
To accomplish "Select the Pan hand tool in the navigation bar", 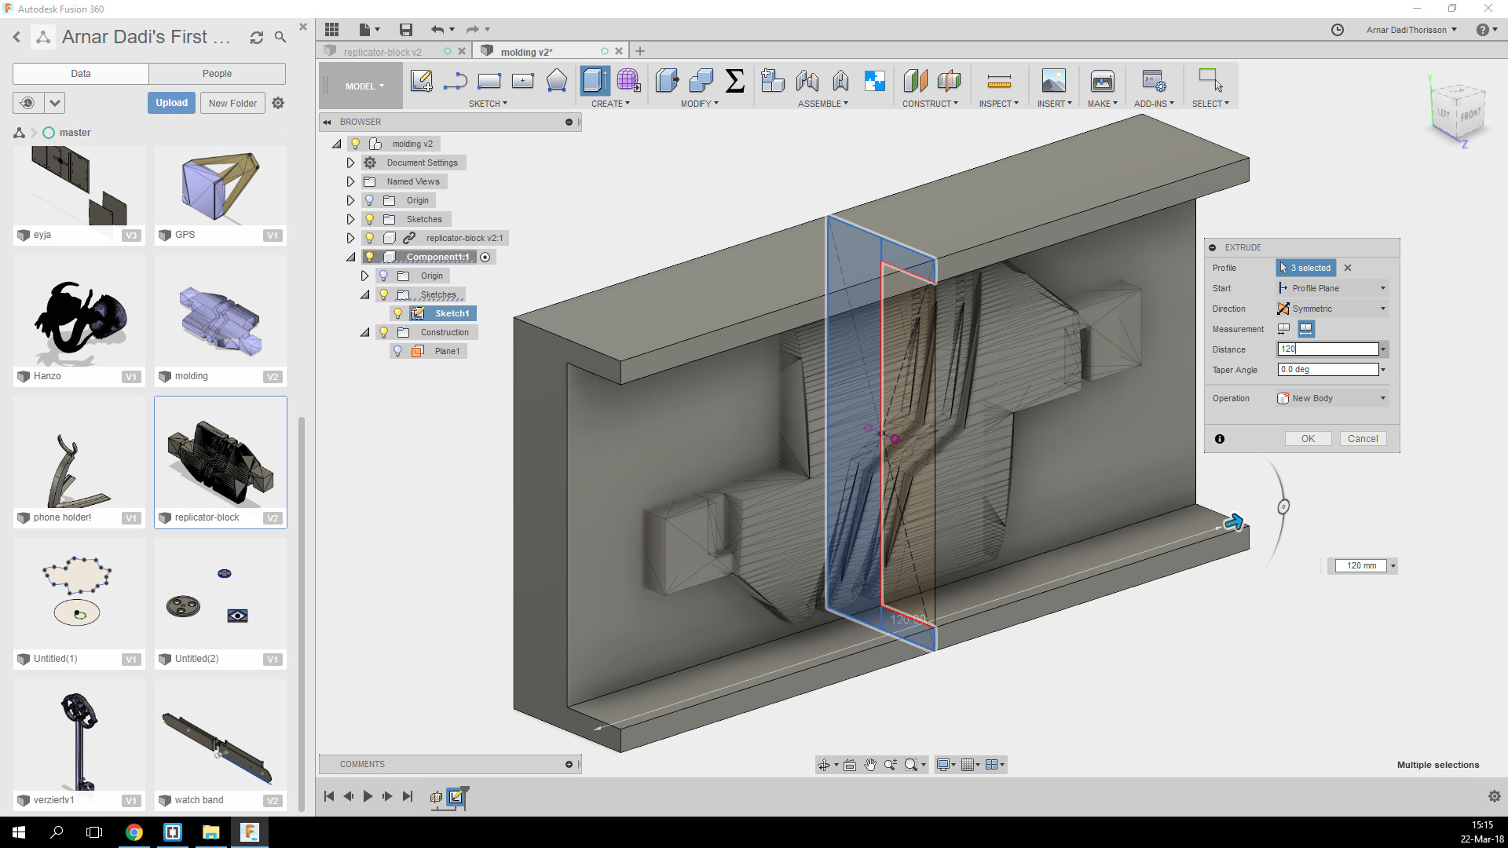I will (870, 765).
